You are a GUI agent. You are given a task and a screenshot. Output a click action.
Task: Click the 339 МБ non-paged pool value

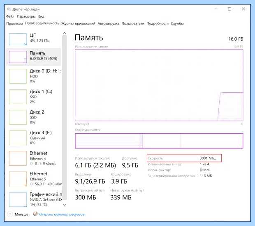[x=121, y=197]
